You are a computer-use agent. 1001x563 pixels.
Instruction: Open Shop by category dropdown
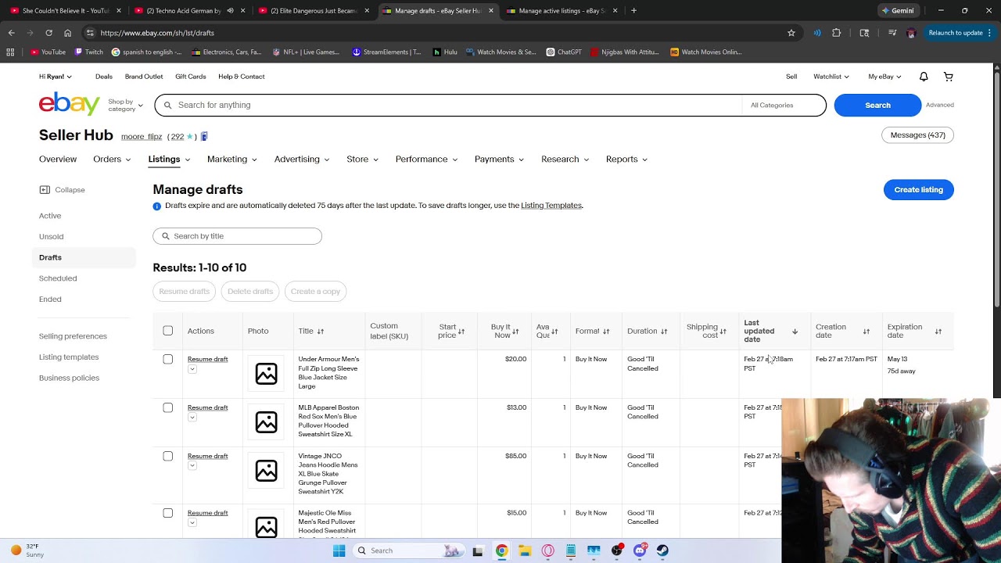click(x=125, y=105)
